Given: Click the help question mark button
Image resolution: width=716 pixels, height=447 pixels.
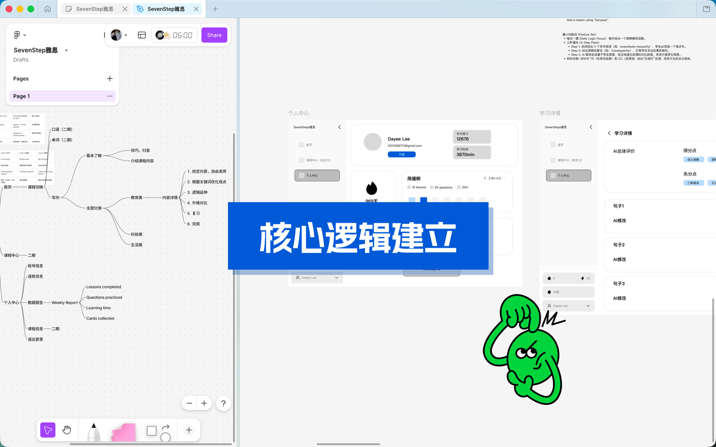Looking at the screenshot, I should point(223,403).
